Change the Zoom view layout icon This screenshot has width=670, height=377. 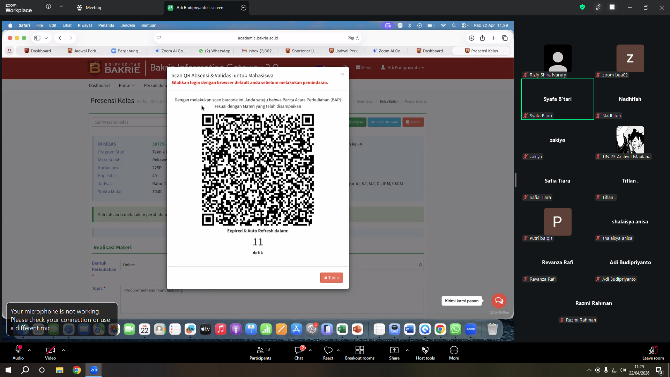[612, 7]
